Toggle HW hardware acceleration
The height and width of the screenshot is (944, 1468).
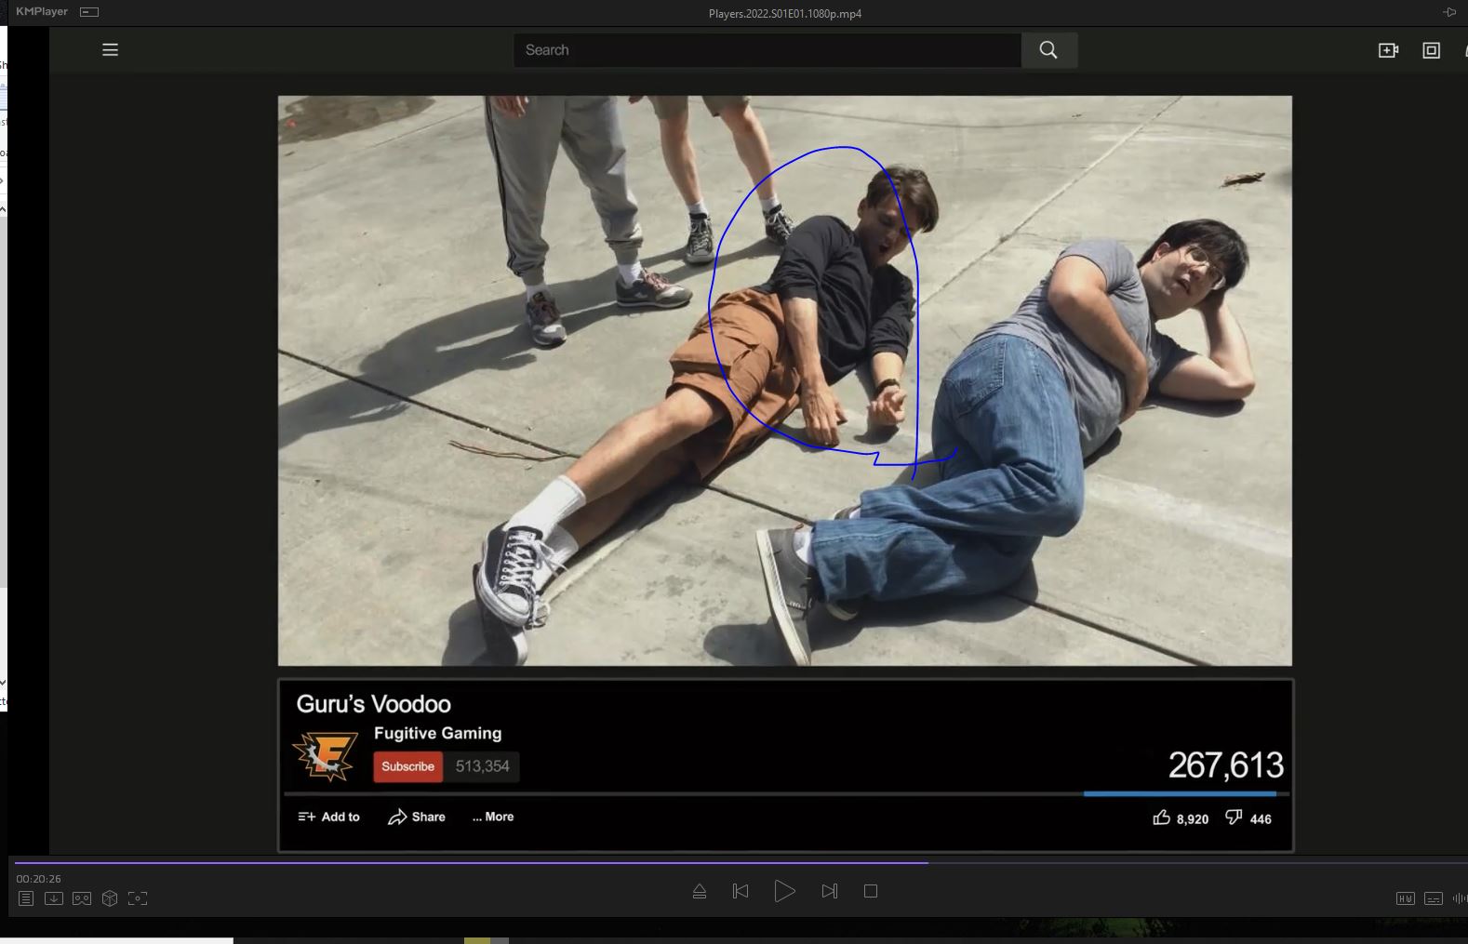[x=1405, y=898]
